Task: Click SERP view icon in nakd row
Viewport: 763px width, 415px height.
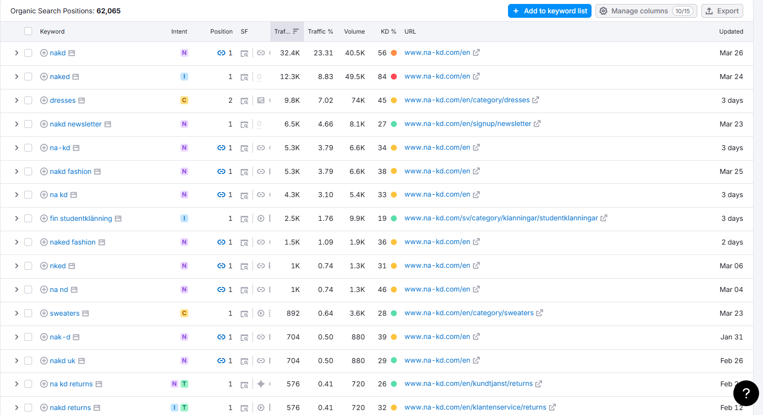Action: [x=244, y=53]
